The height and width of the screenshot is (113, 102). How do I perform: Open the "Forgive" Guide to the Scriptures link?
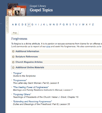click(18, 73)
